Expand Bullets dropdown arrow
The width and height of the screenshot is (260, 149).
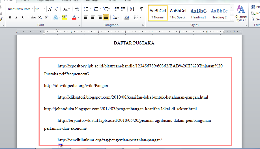coord(91,9)
